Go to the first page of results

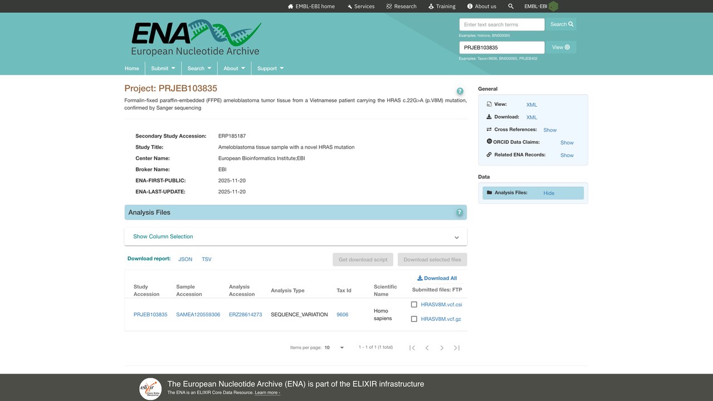[x=412, y=348]
